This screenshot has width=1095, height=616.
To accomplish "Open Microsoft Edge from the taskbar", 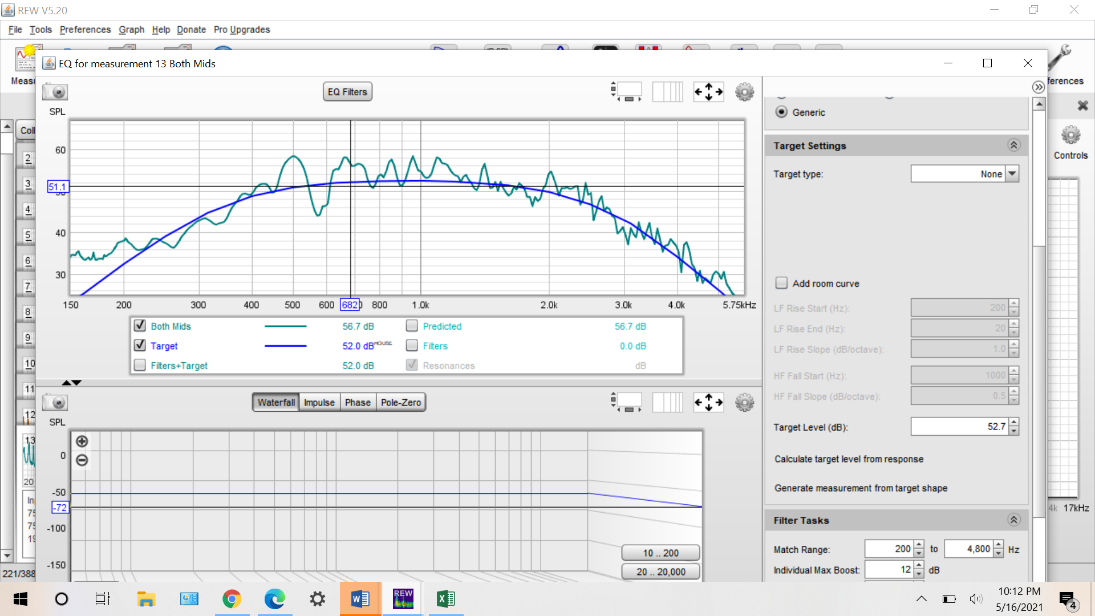I will pyautogui.click(x=274, y=599).
